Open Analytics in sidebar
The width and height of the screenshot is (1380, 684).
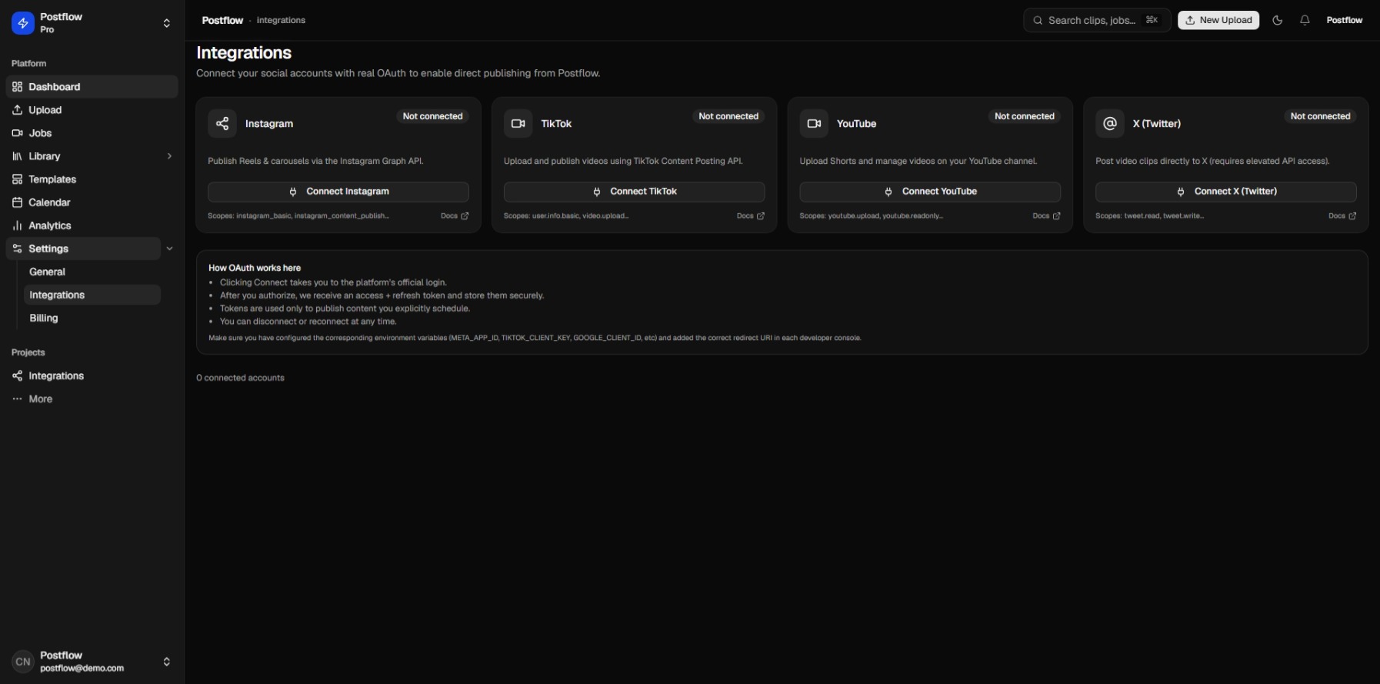(92, 225)
